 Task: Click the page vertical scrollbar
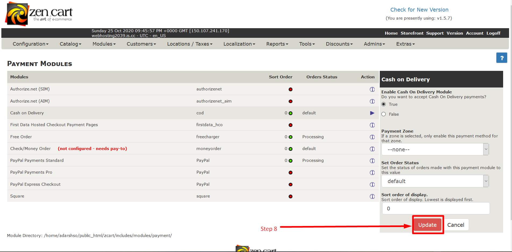[x=511, y=113]
